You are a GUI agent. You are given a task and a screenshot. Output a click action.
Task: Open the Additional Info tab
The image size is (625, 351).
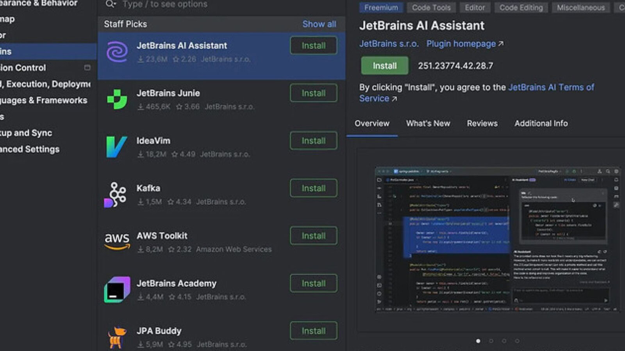tap(541, 123)
